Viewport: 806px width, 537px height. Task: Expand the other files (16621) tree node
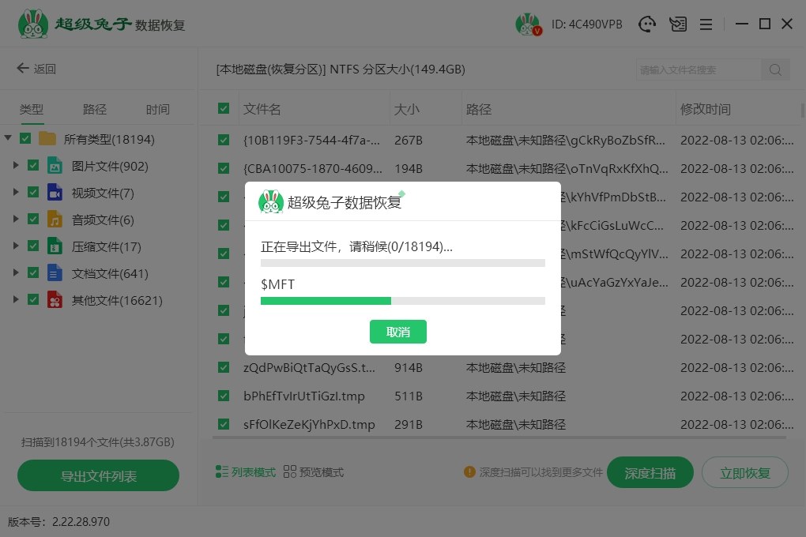tap(16, 300)
